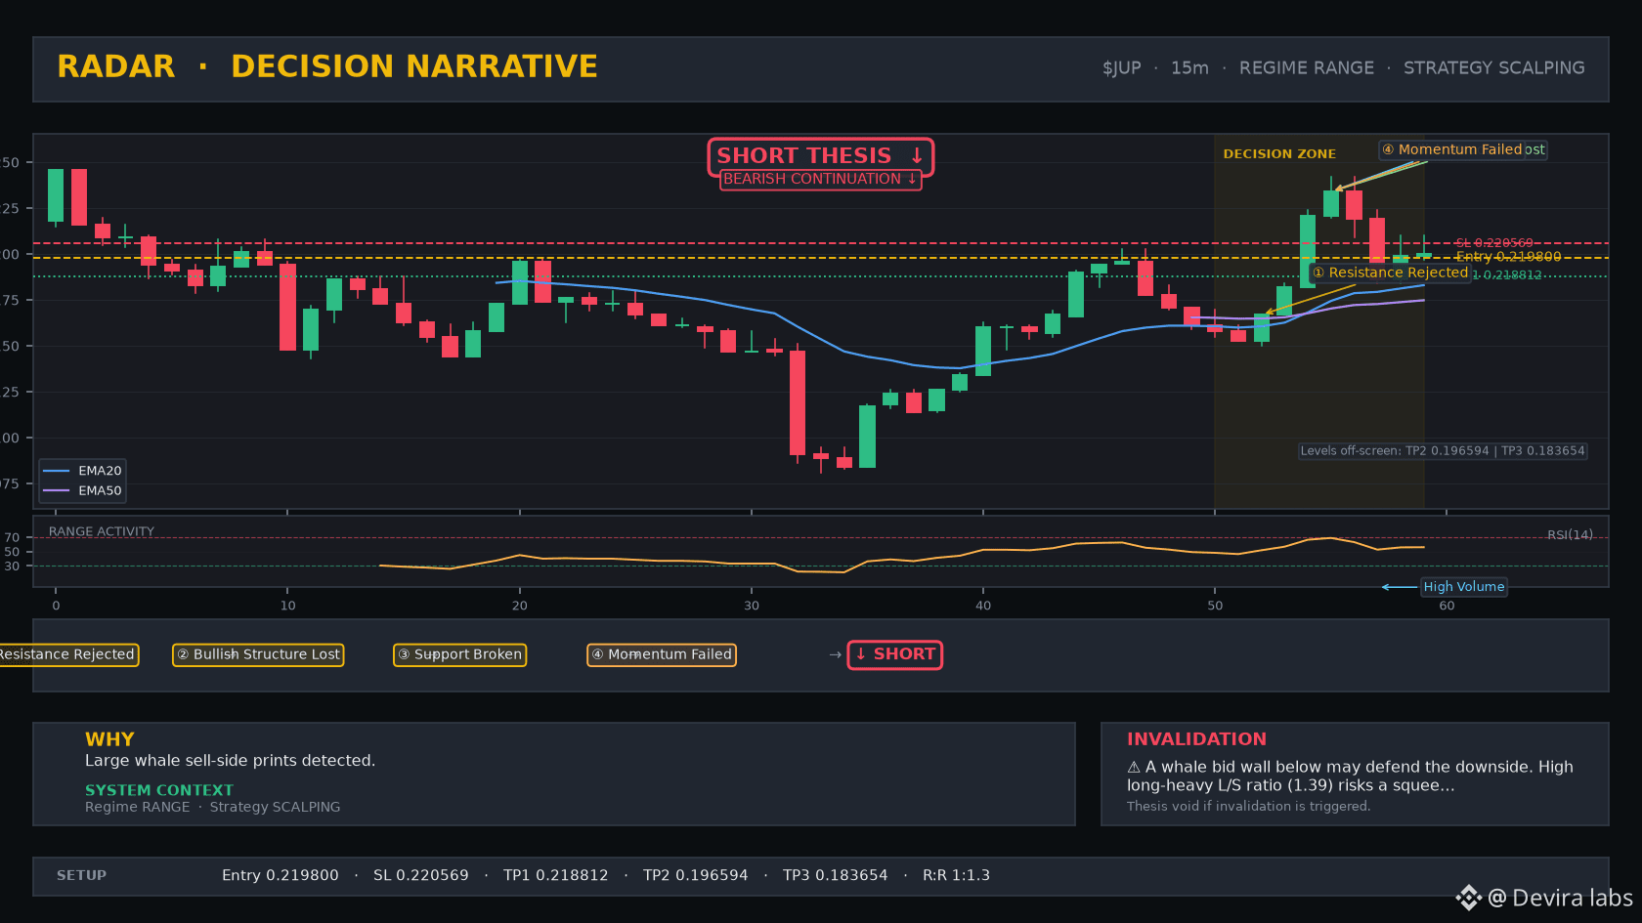Click the Levels off-screen note on the chart
The image size is (1642, 923).
coord(1443,451)
